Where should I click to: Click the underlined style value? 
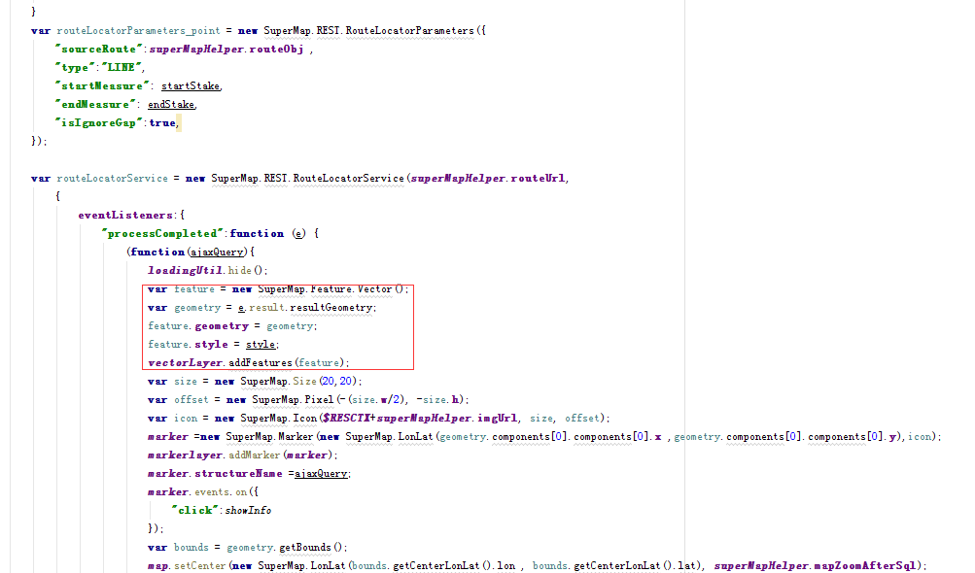click(261, 345)
